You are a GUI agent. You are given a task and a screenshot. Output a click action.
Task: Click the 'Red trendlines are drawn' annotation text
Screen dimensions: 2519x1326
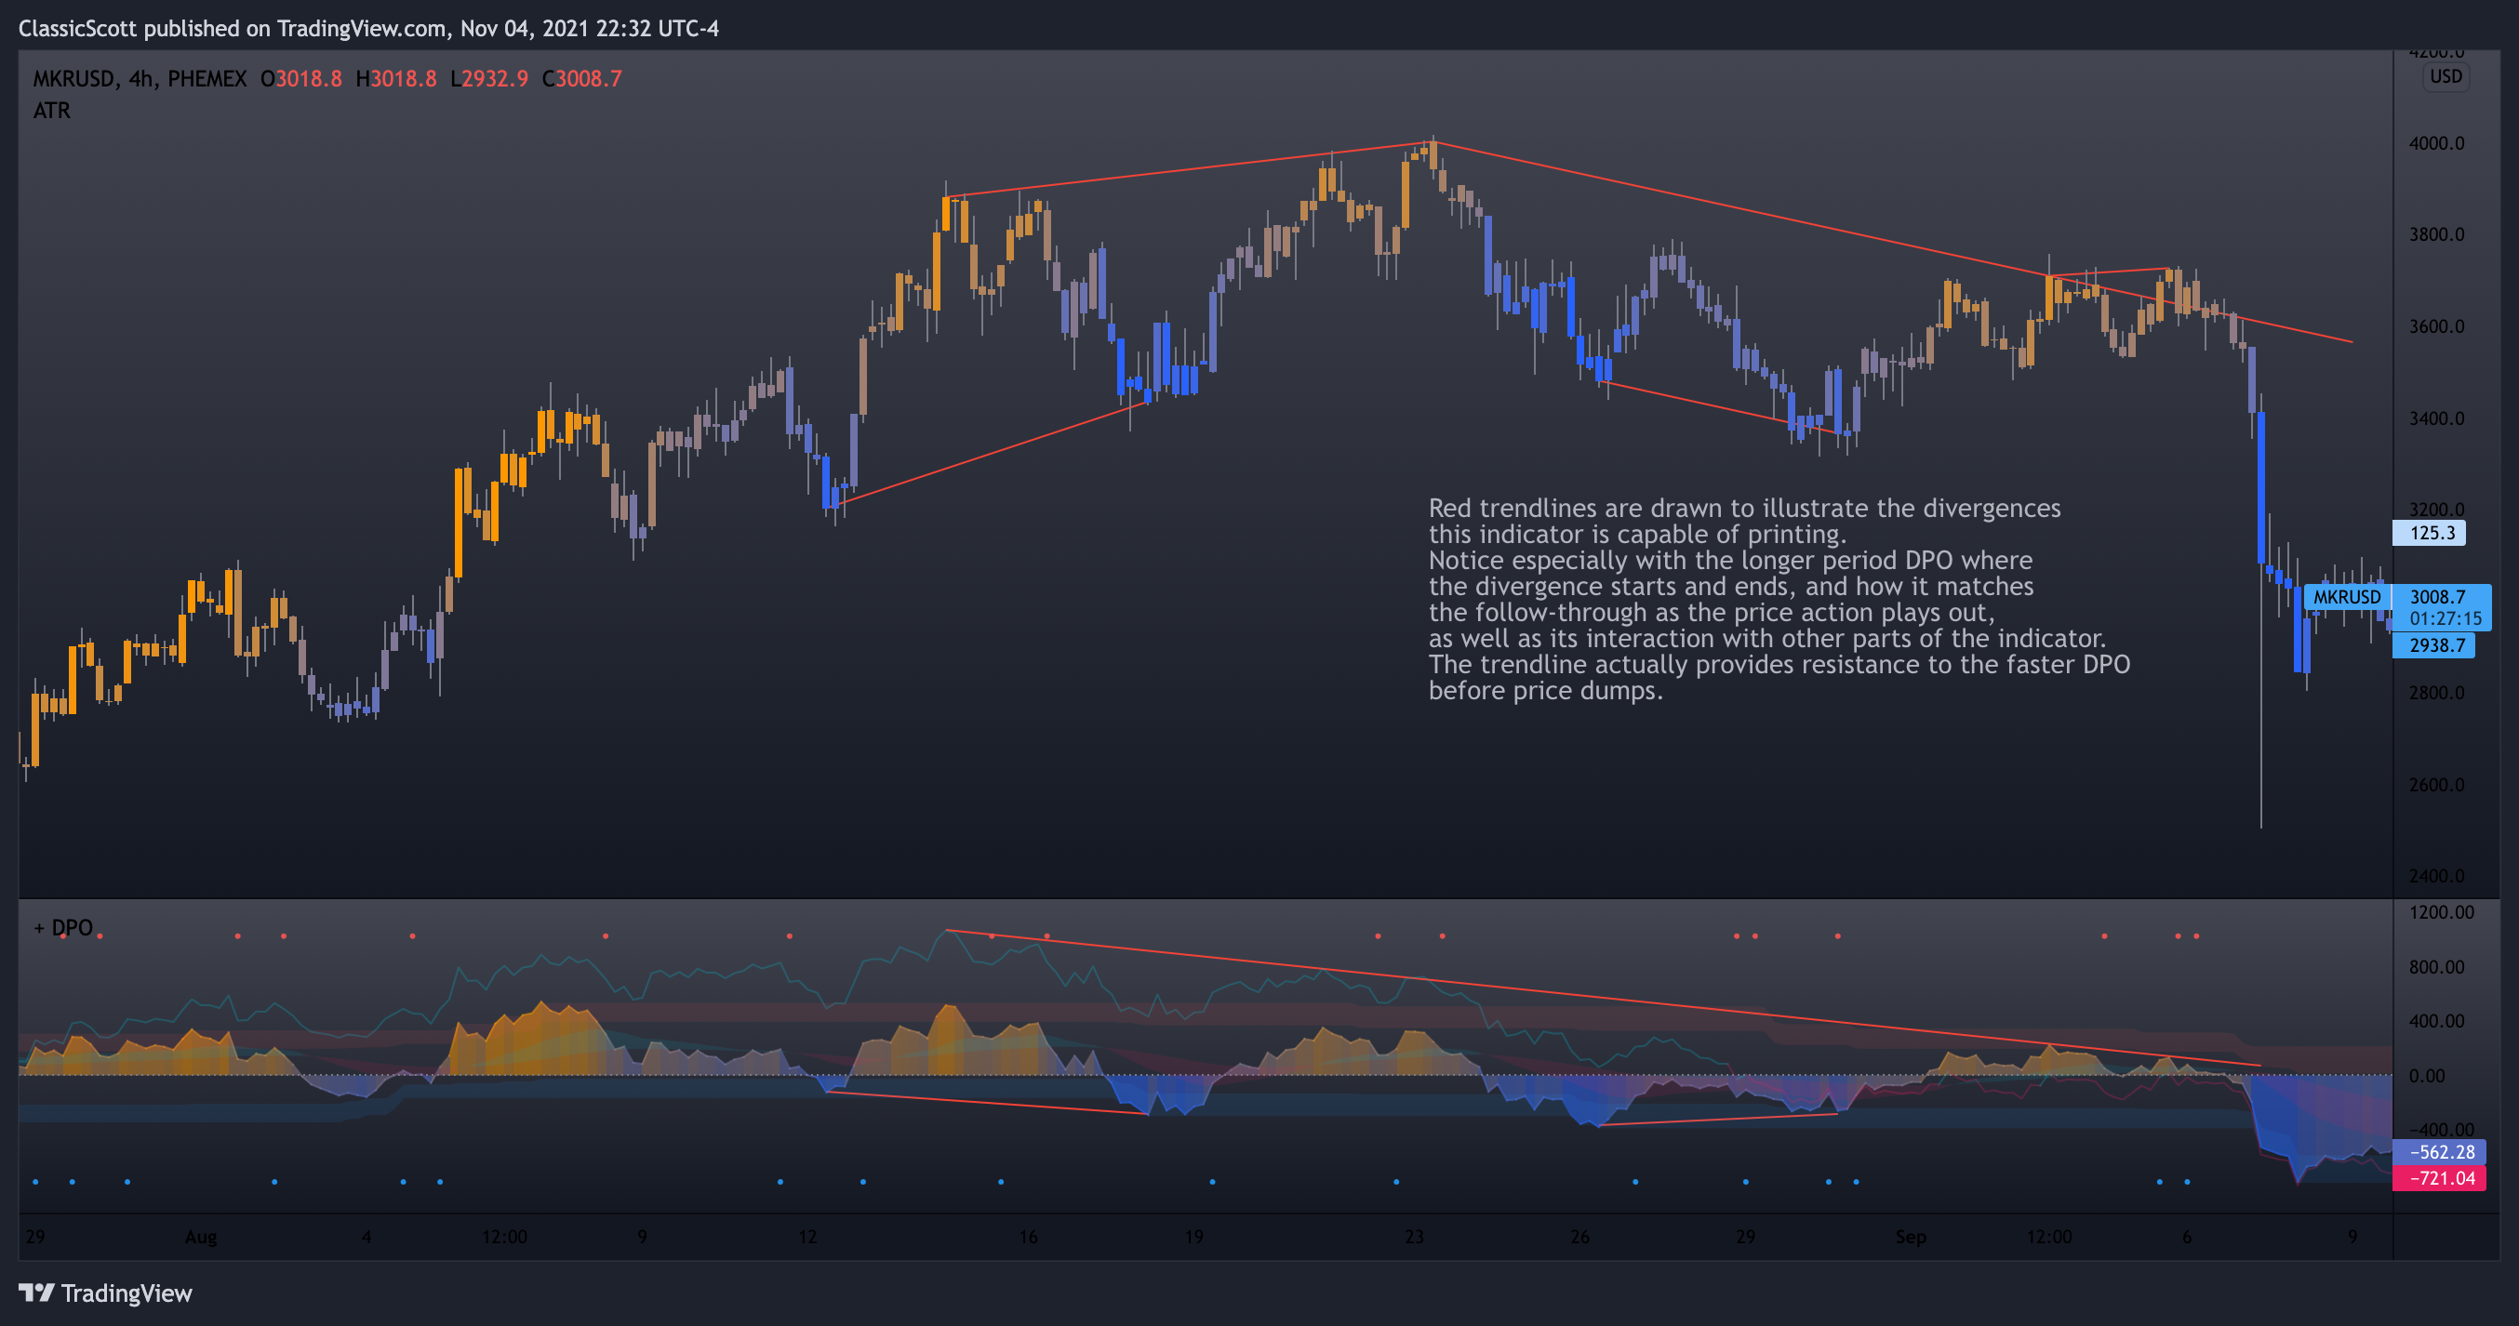click(1744, 509)
